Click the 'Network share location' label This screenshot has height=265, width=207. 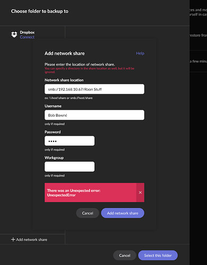(64, 80)
